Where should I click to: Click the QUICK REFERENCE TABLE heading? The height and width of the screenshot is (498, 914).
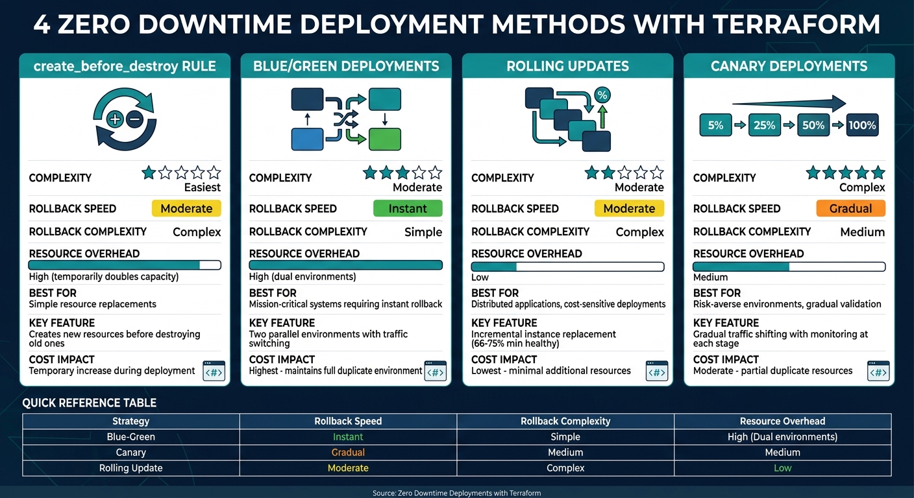[x=90, y=403]
